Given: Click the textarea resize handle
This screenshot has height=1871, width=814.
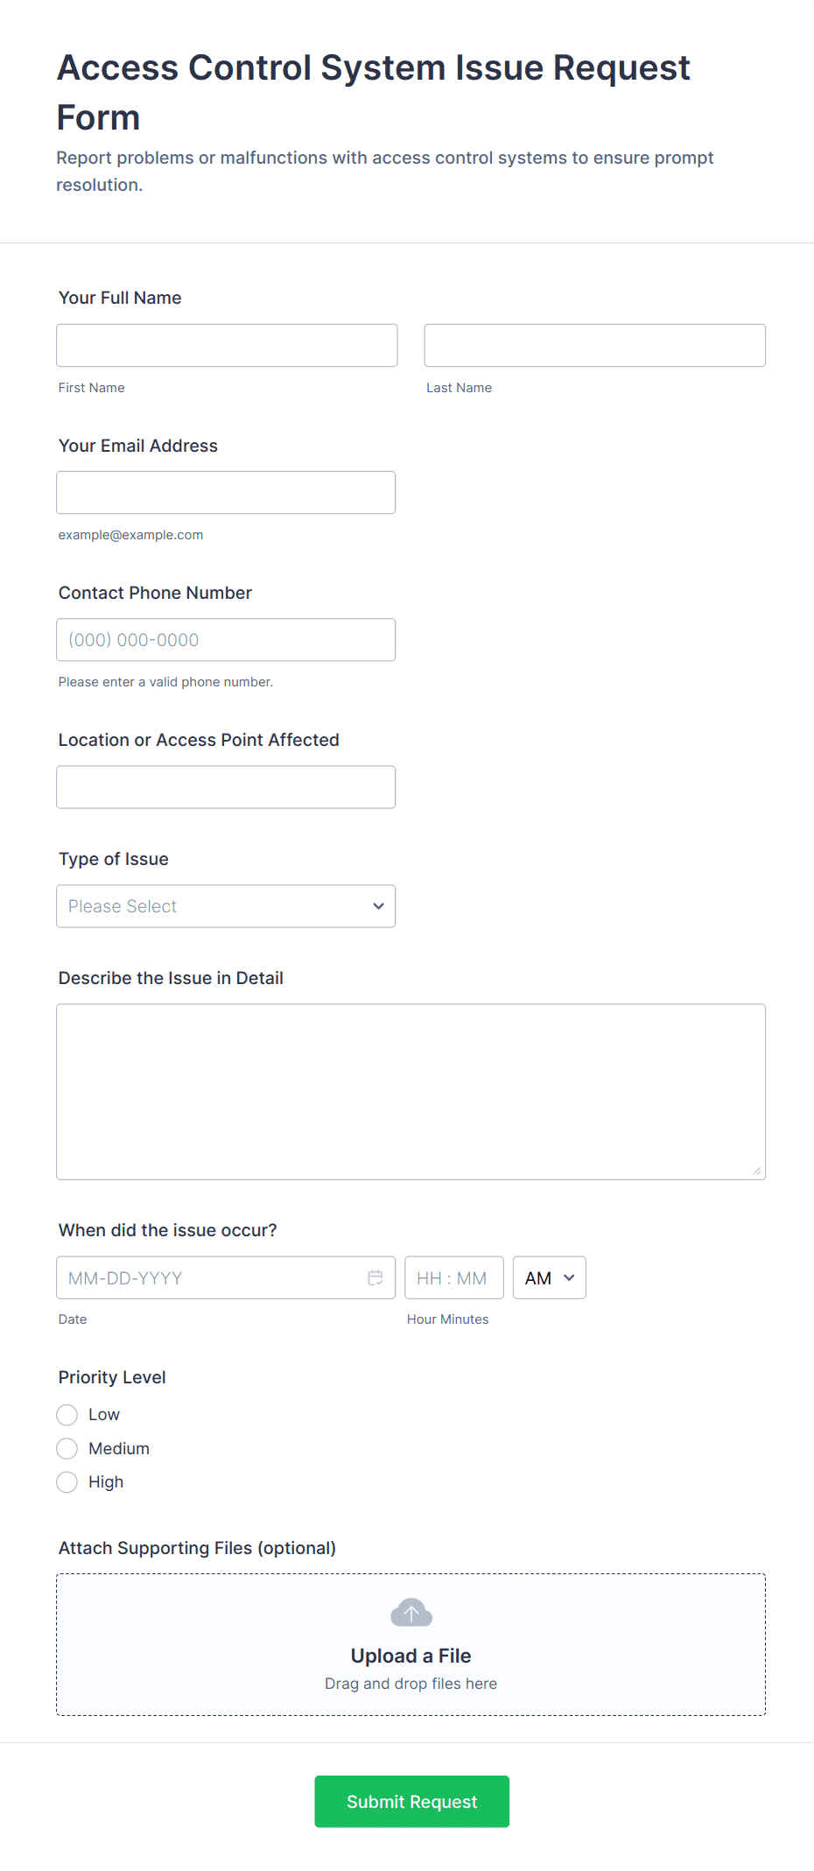Looking at the screenshot, I should point(757,1171).
